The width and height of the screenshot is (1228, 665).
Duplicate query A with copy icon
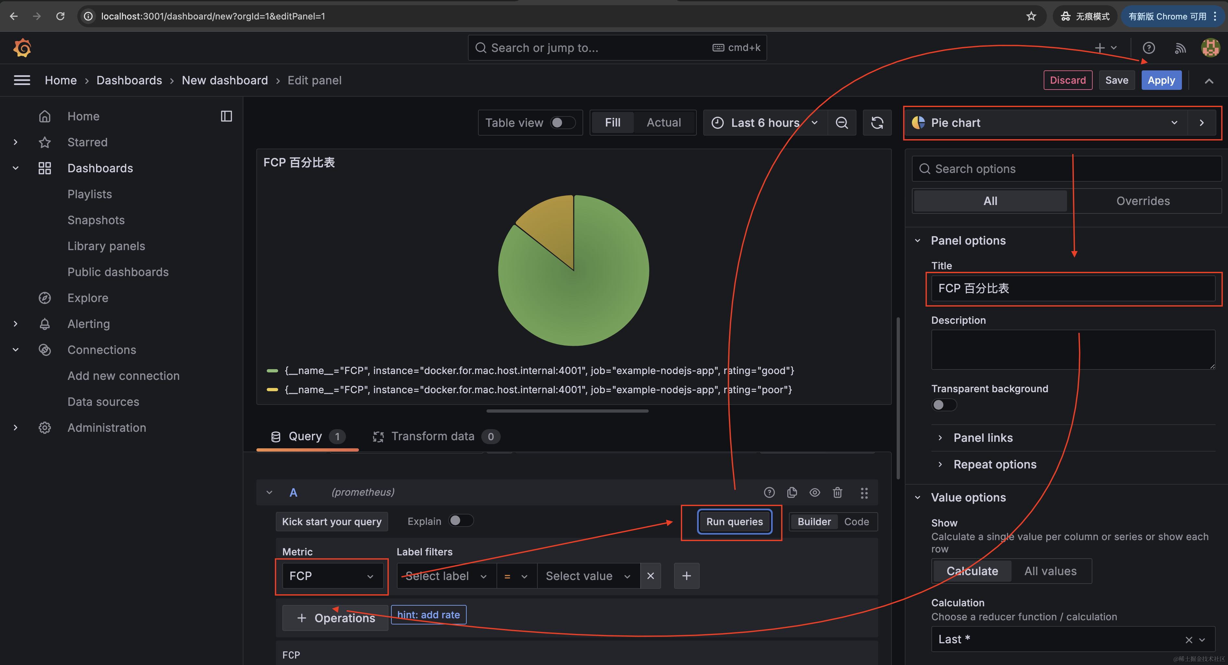(792, 492)
